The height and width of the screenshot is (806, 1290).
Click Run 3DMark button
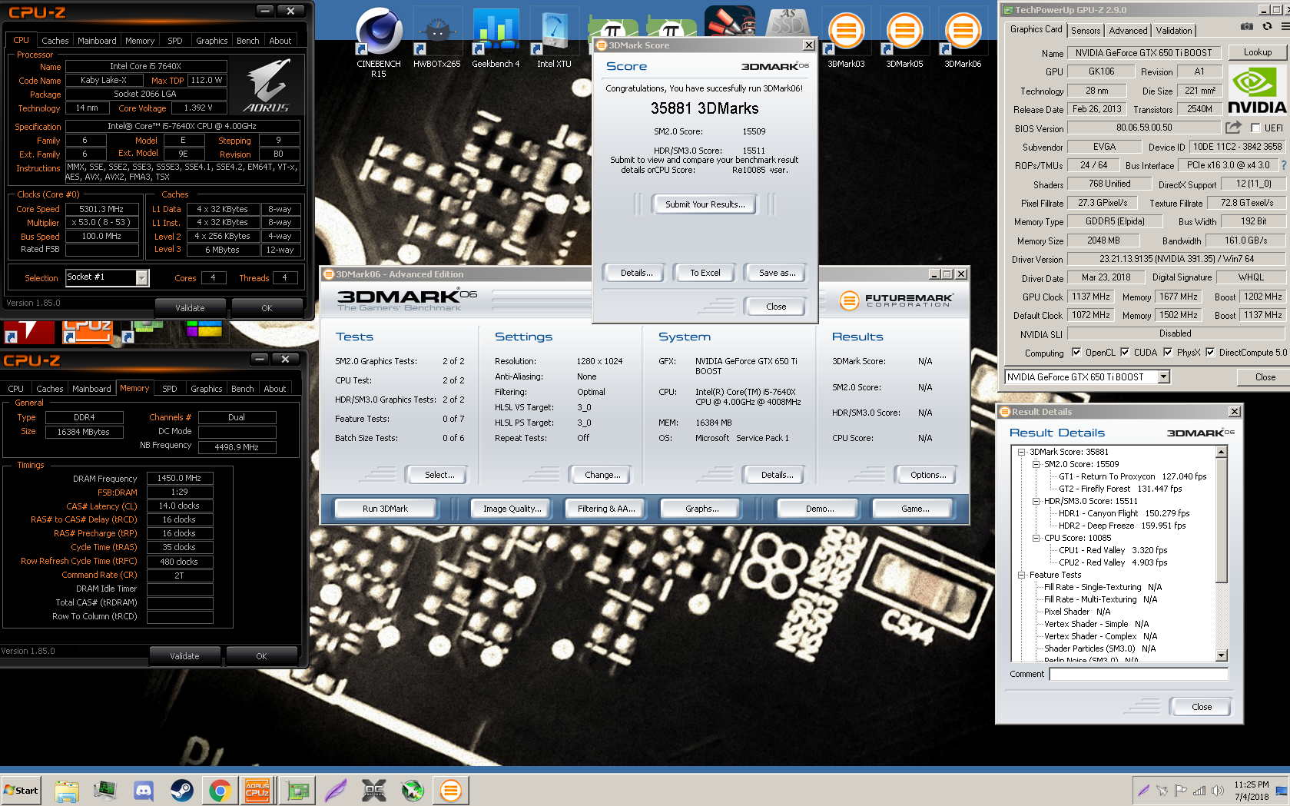(x=385, y=509)
